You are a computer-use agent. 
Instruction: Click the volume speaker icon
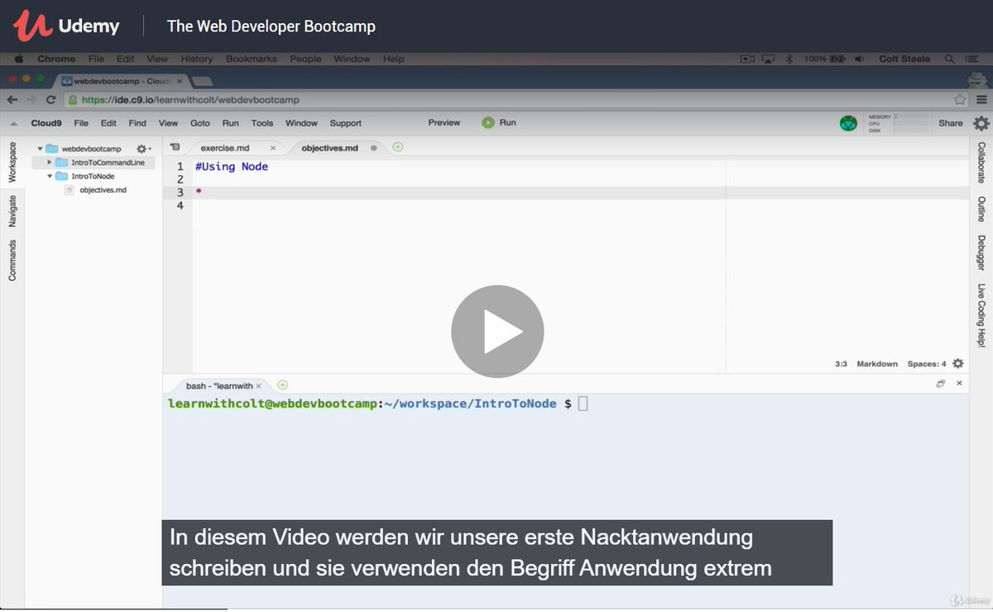[x=859, y=59]
